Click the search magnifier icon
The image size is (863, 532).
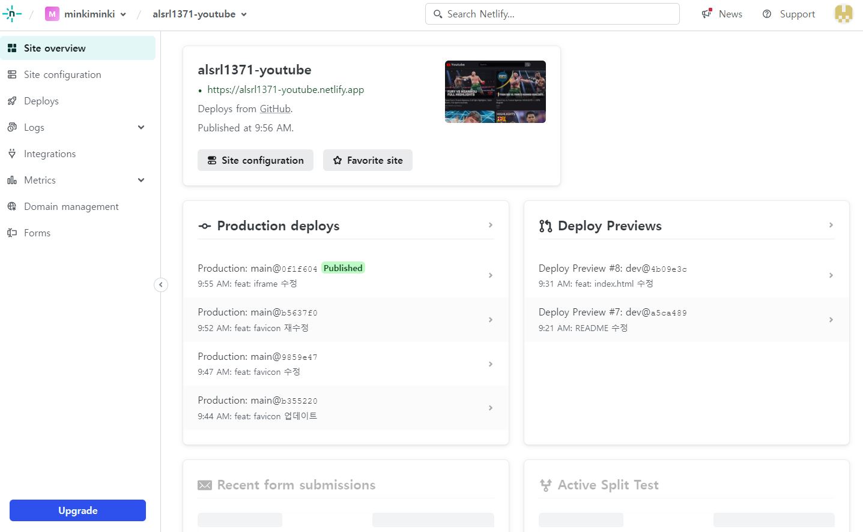438,14
